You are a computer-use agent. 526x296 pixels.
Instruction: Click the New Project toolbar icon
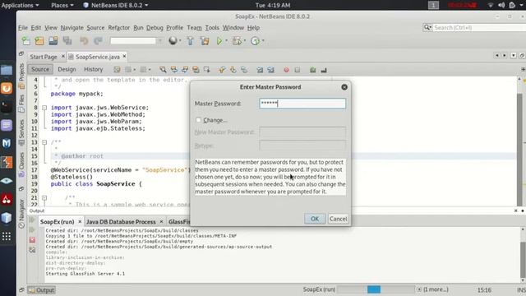(39, 41)
